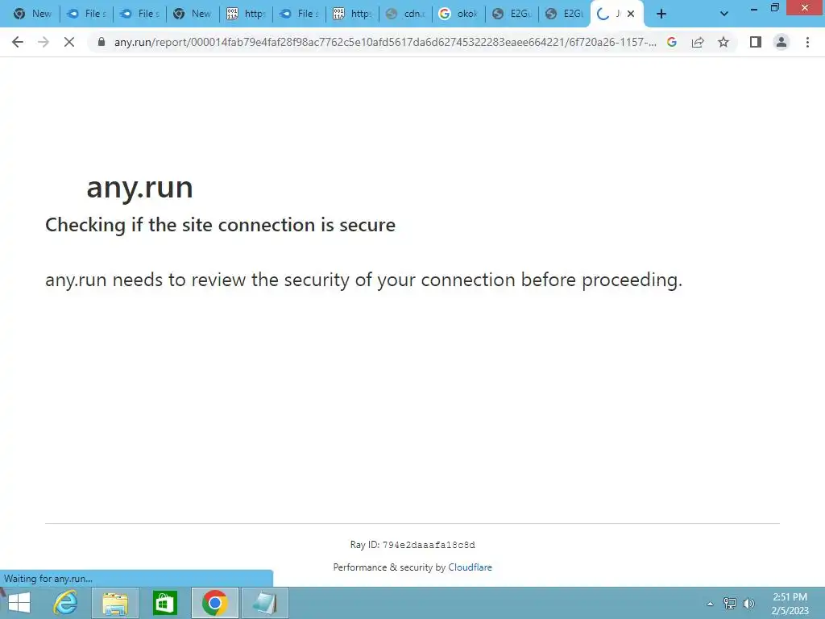Open the Chrome side panel
This screenshot has width=825, height=619.
[756, 42]
